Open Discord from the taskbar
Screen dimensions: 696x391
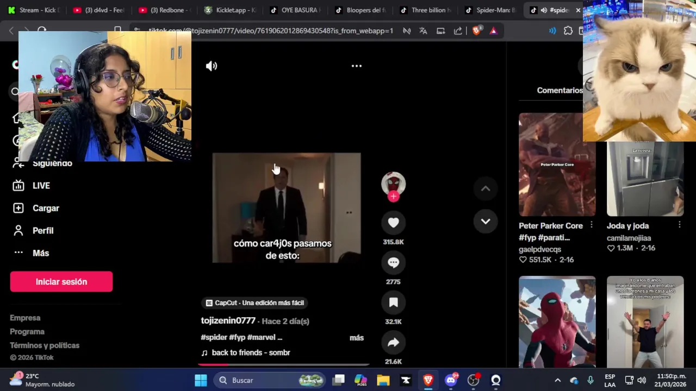451,380
